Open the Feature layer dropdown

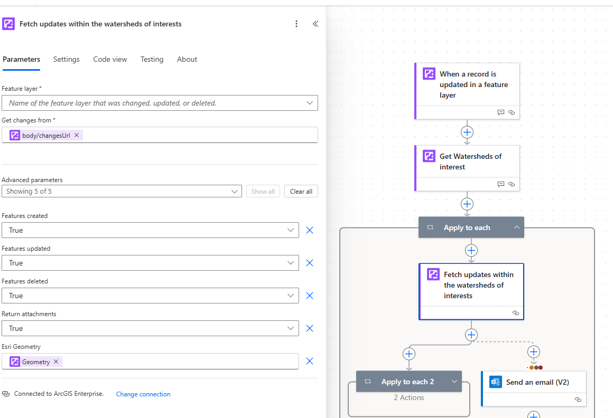(309, 102)
